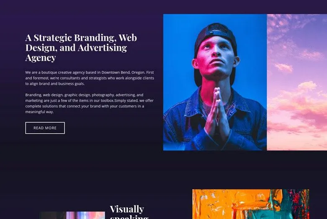Click heading line 'A Strategic Branding, Web'
This screenshot has height=219, width=327.
pyautogui.click(x=81, y=38)
